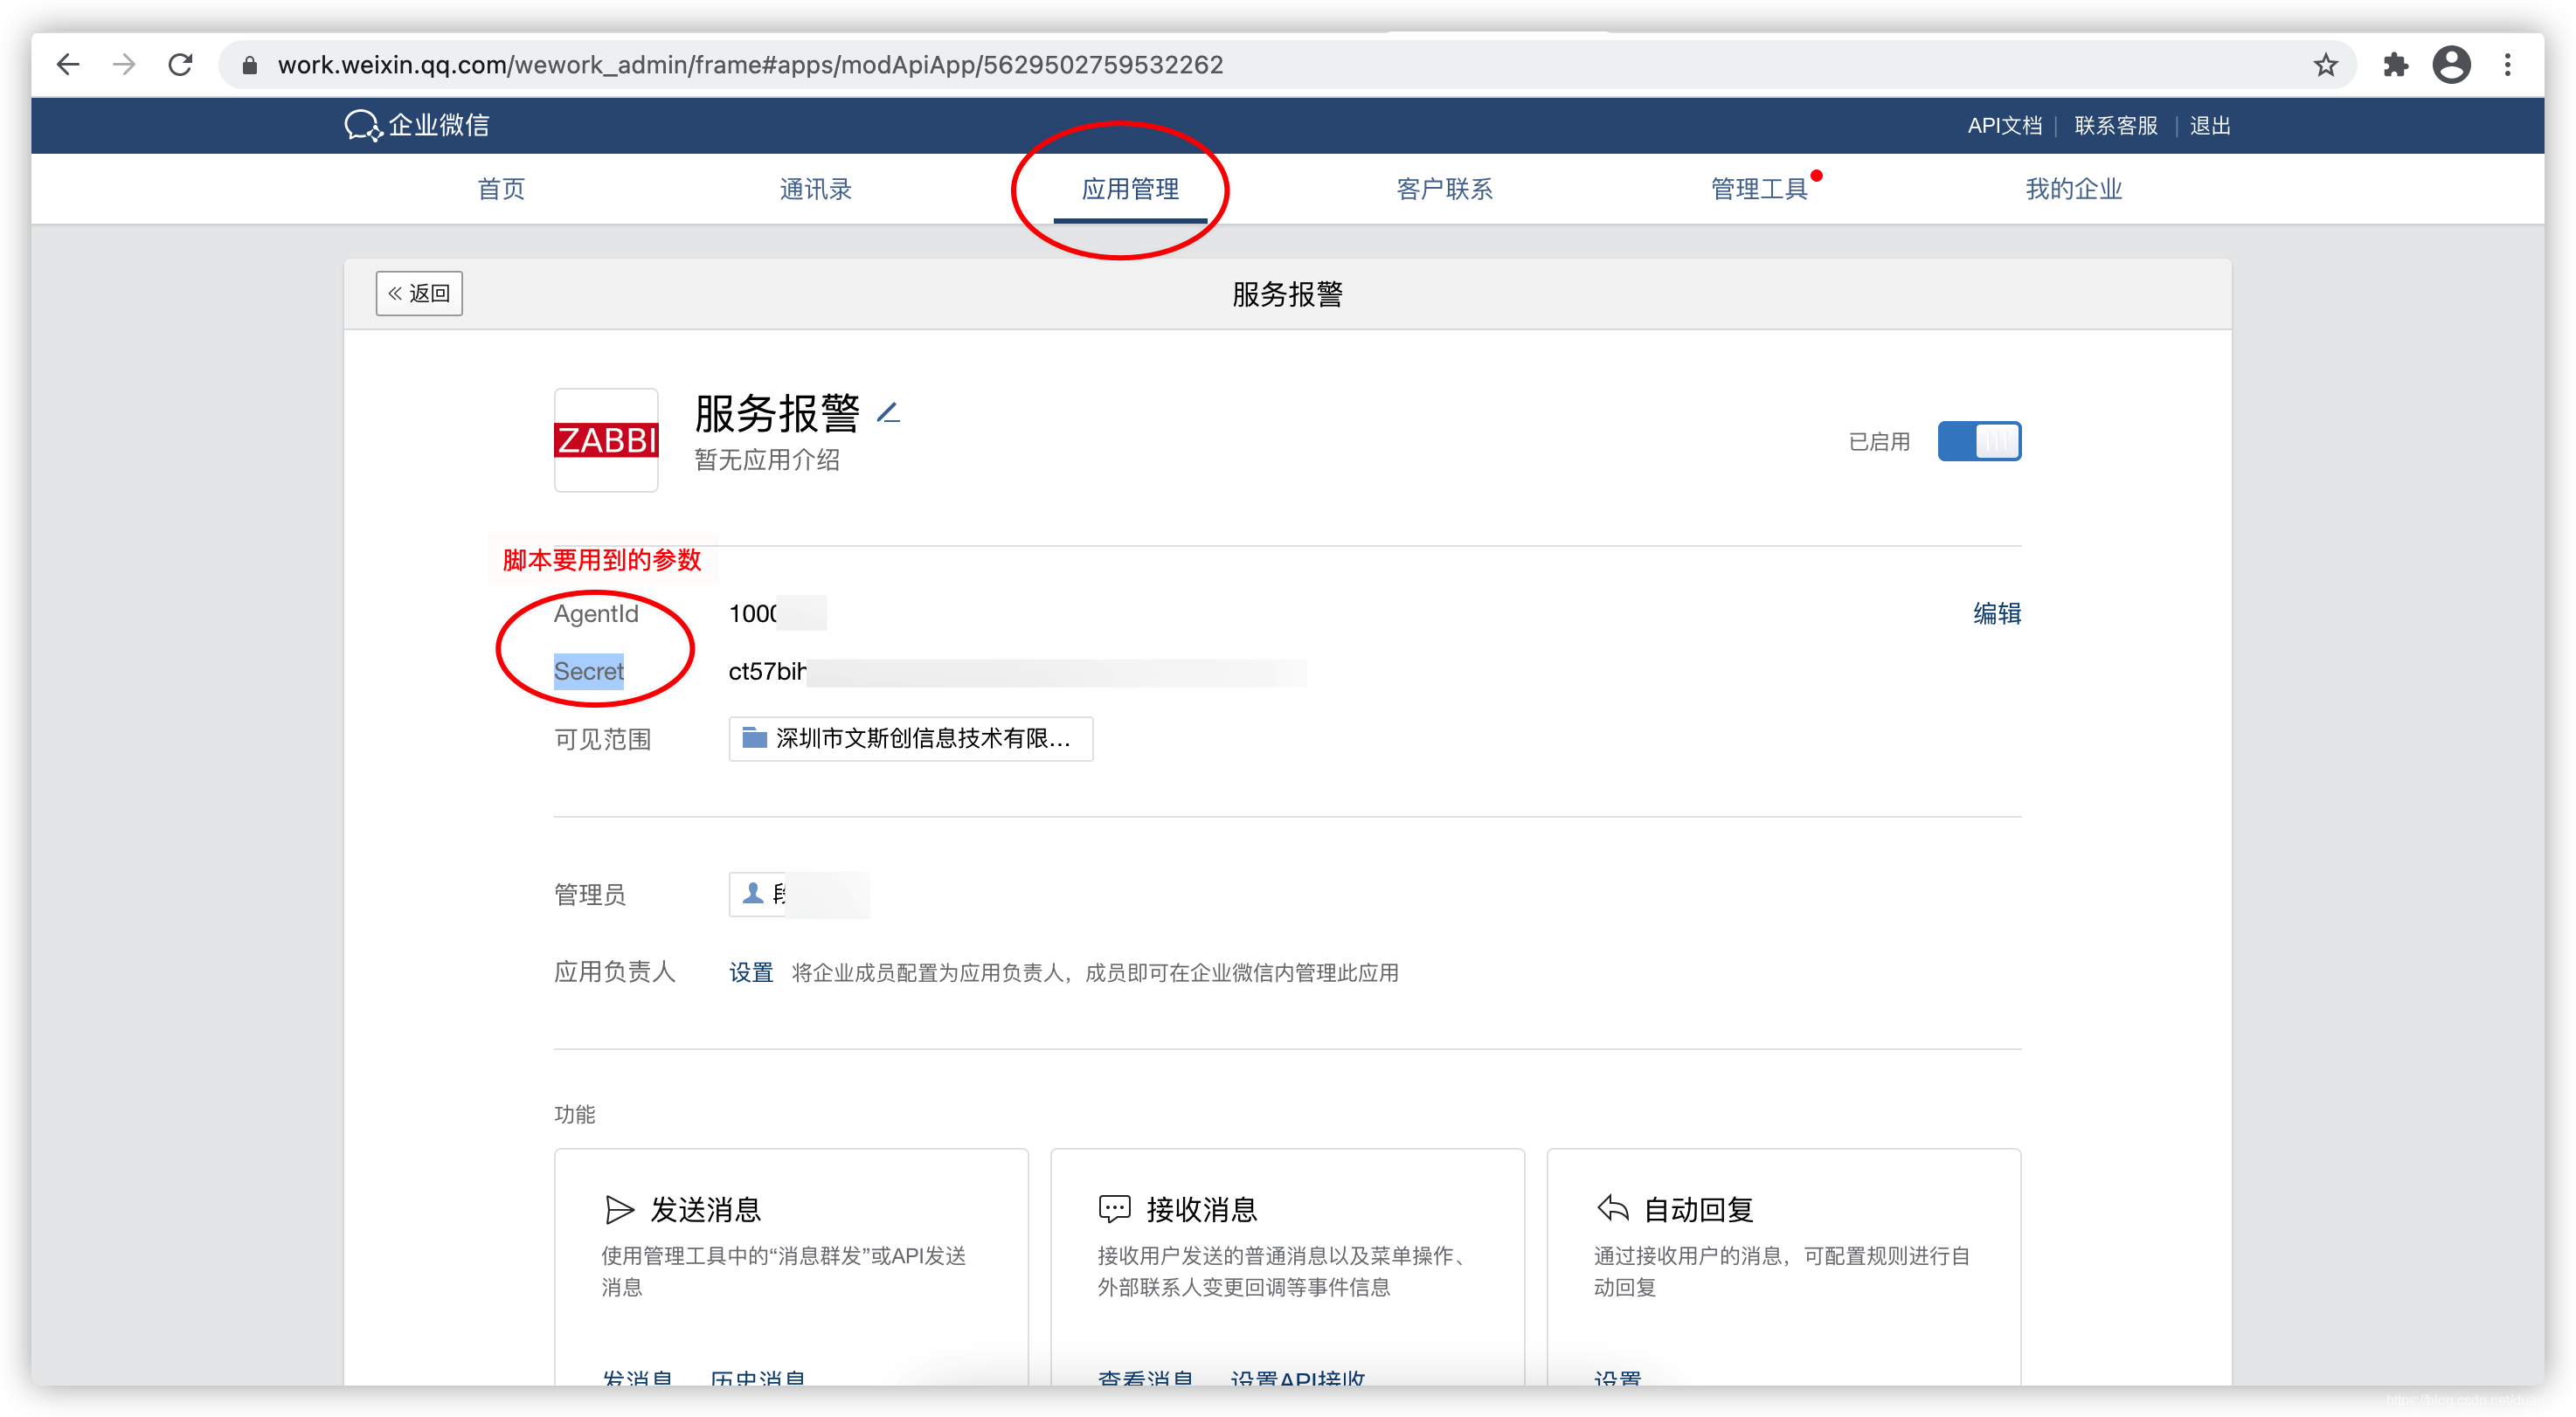Click 设置 next to 应用负责人

coord(751,972)
